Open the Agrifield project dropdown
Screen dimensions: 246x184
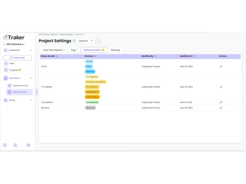86,41
